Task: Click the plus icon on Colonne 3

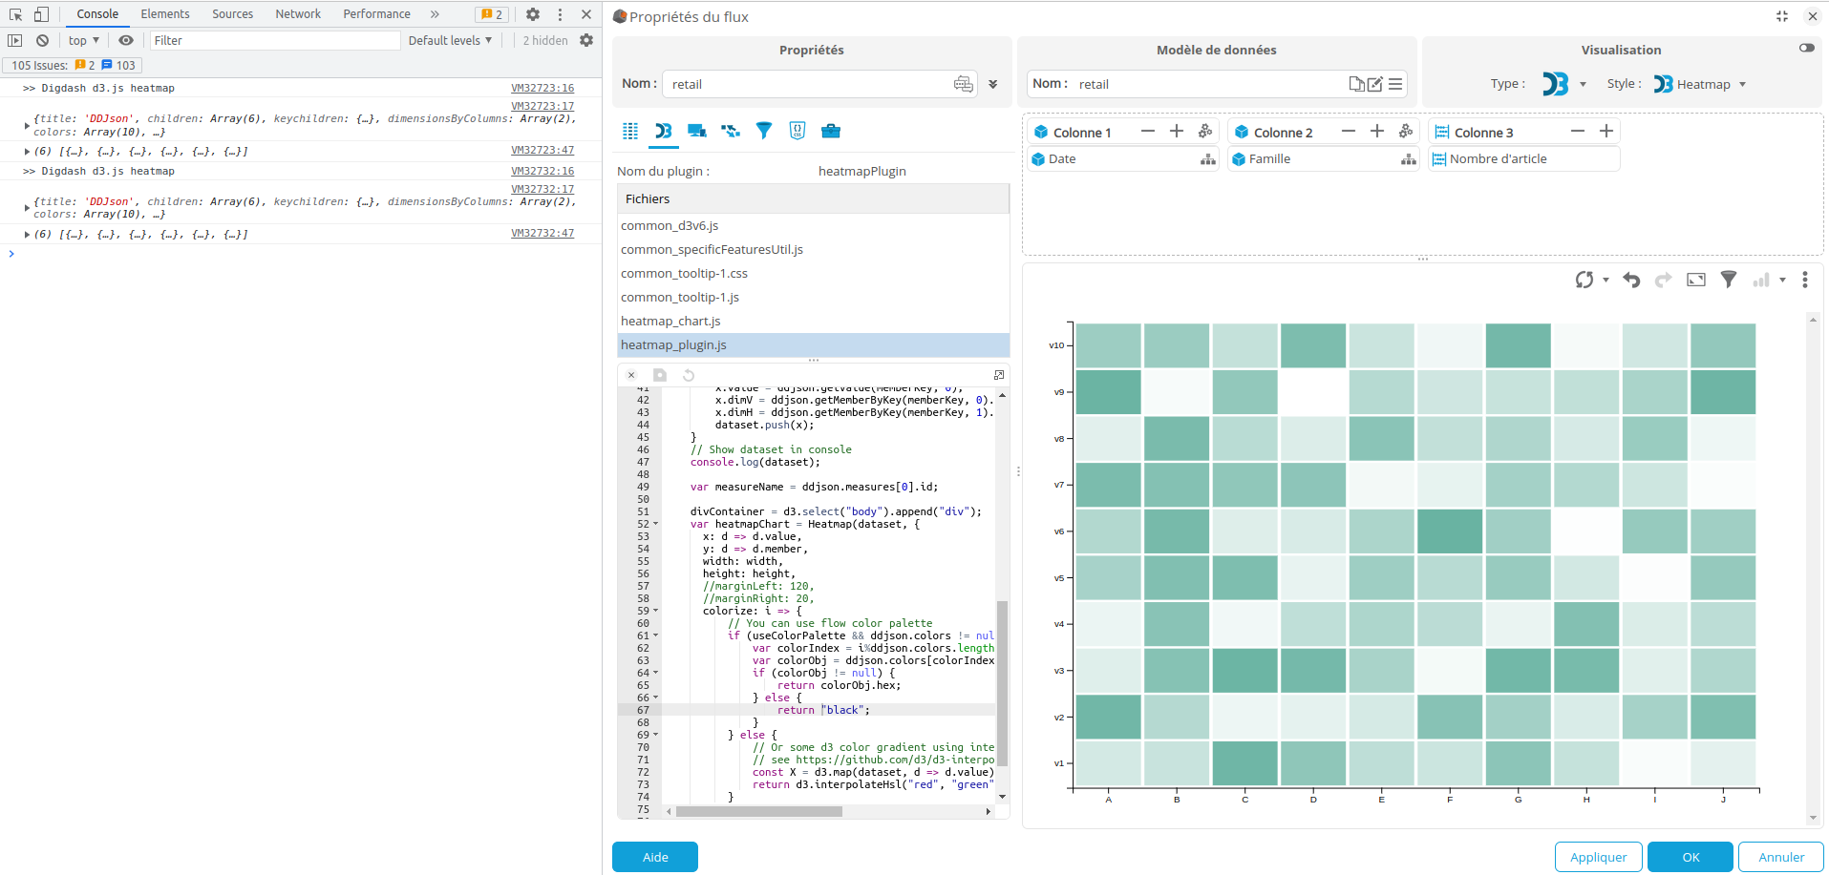Action: tap(1606, 132)
